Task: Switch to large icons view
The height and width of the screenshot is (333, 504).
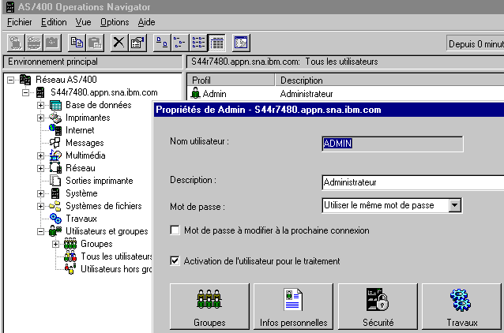Action: (162, 43)
